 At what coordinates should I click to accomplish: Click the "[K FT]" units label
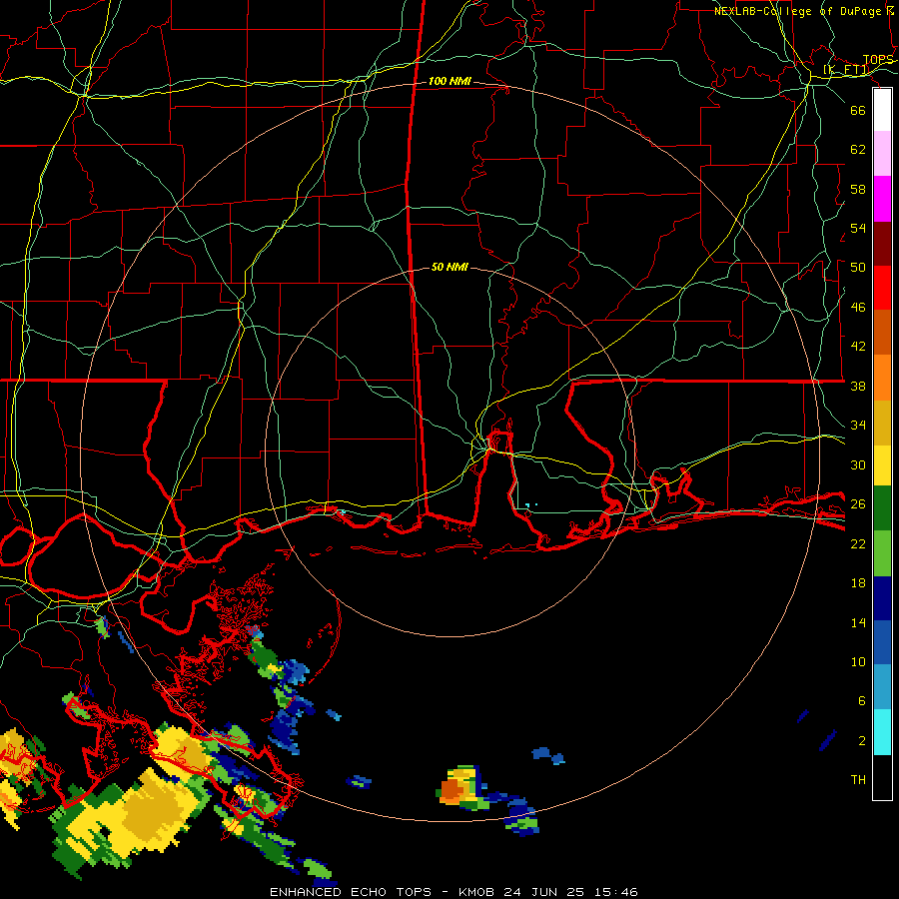[x=846, y=70]
